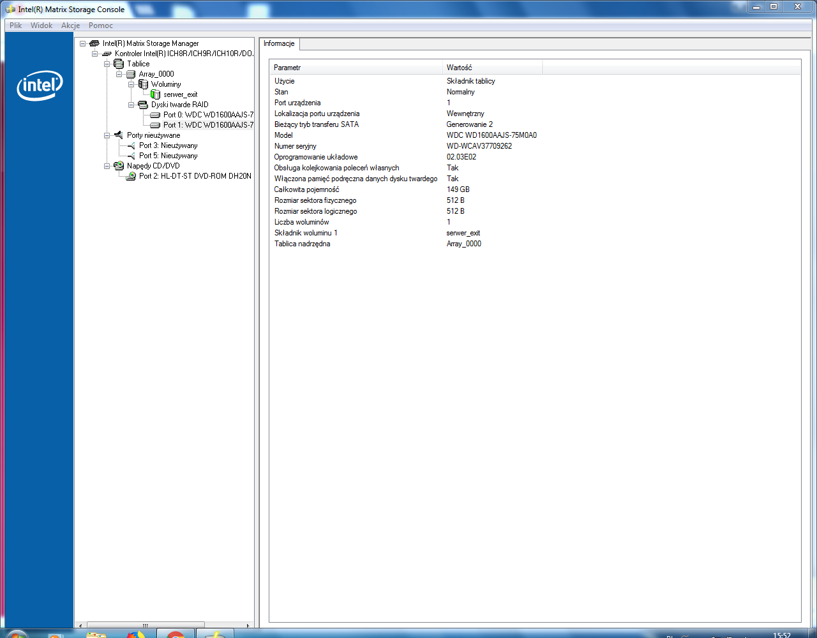This screenshot has height=638, width=817.
Task: Click the Intel Matrix Storage Manager root icon
Action: pyautogui.click(x=94, y=43)
